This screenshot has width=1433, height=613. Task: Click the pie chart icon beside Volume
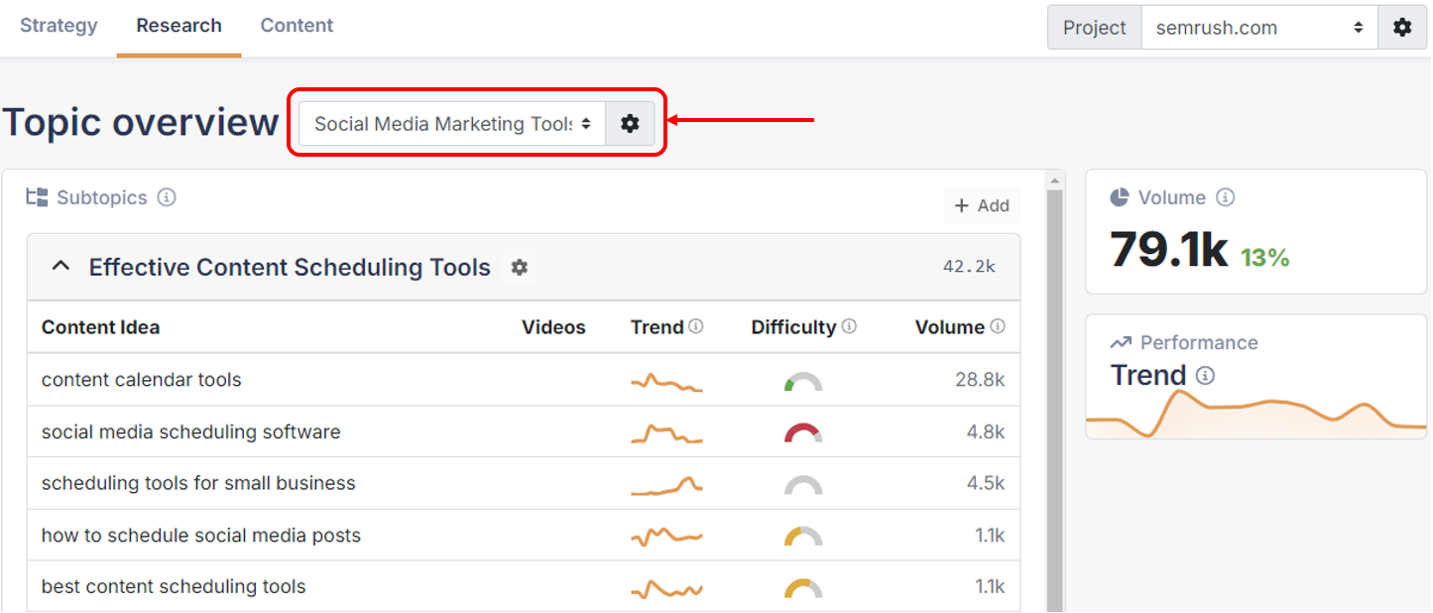pos(1119,197)
